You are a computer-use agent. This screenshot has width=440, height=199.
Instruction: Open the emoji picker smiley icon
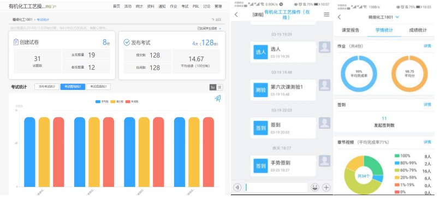[315, 188]
